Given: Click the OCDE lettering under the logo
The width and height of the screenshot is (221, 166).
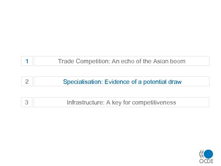Looking at the screenshot, I should click(206, 161).
